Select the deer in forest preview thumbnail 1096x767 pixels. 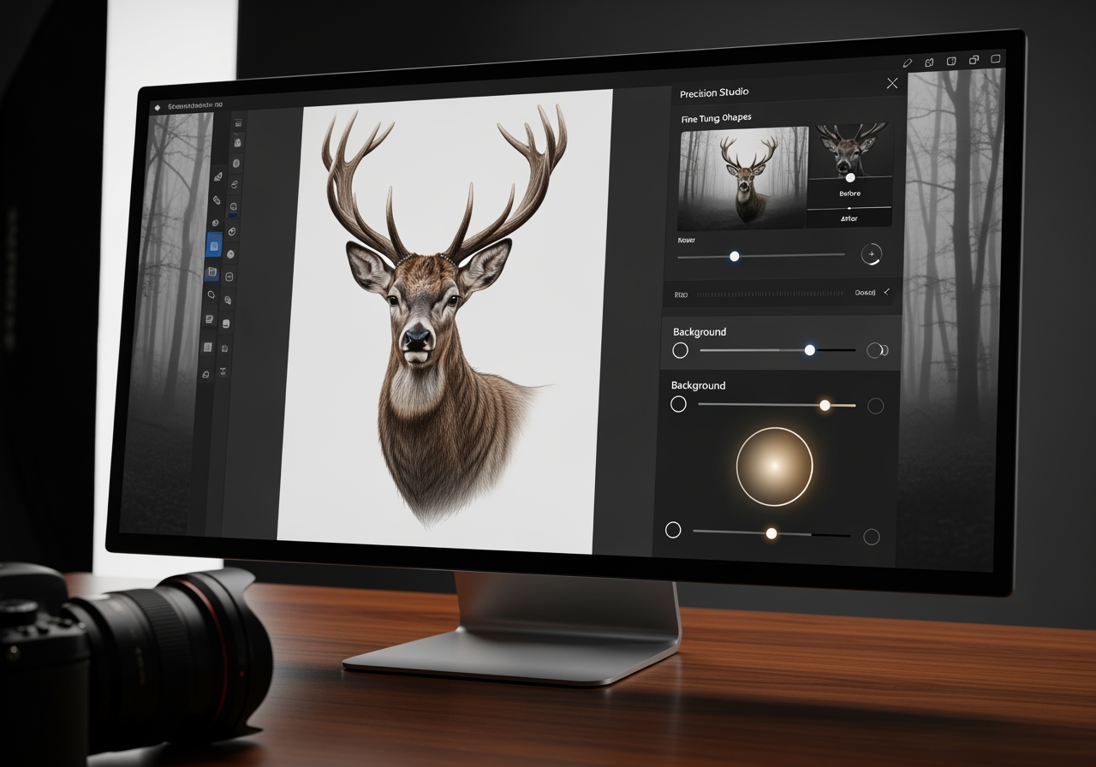pyautogui.click(x=742, y=178)
